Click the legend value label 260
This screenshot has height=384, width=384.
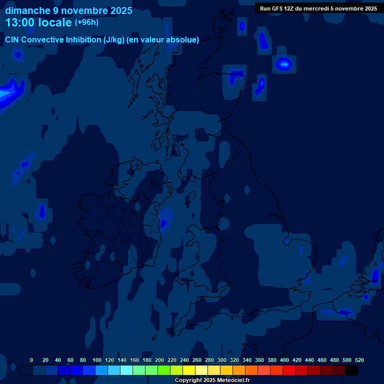tap(197, 360)
